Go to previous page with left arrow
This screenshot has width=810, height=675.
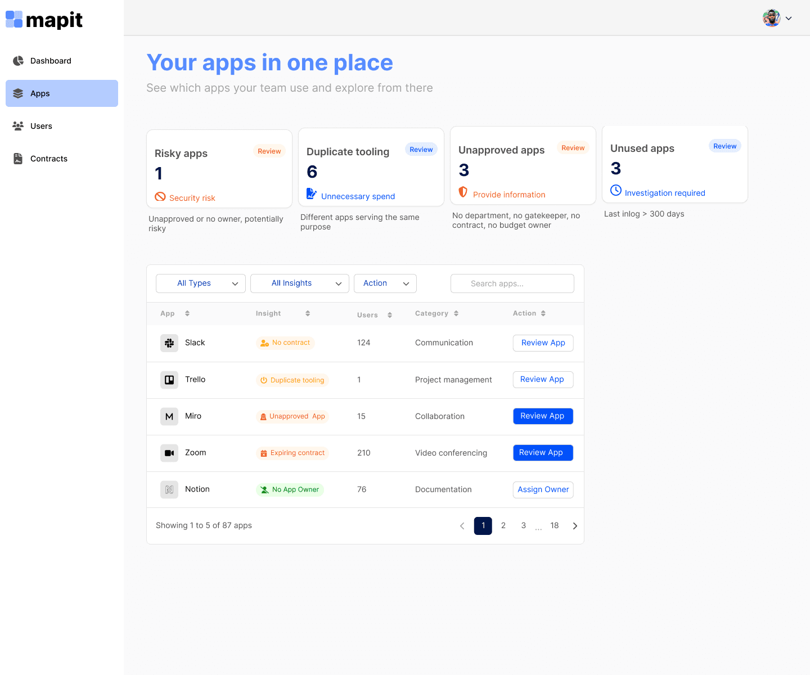(462, 526)
